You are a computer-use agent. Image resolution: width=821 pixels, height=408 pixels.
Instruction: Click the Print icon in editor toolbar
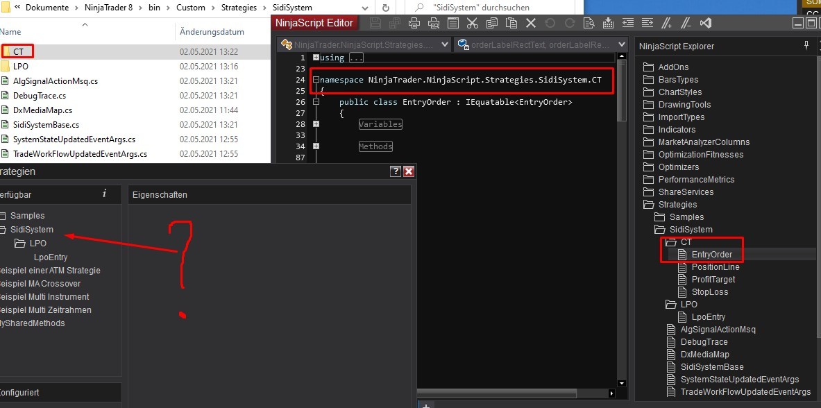414,22
